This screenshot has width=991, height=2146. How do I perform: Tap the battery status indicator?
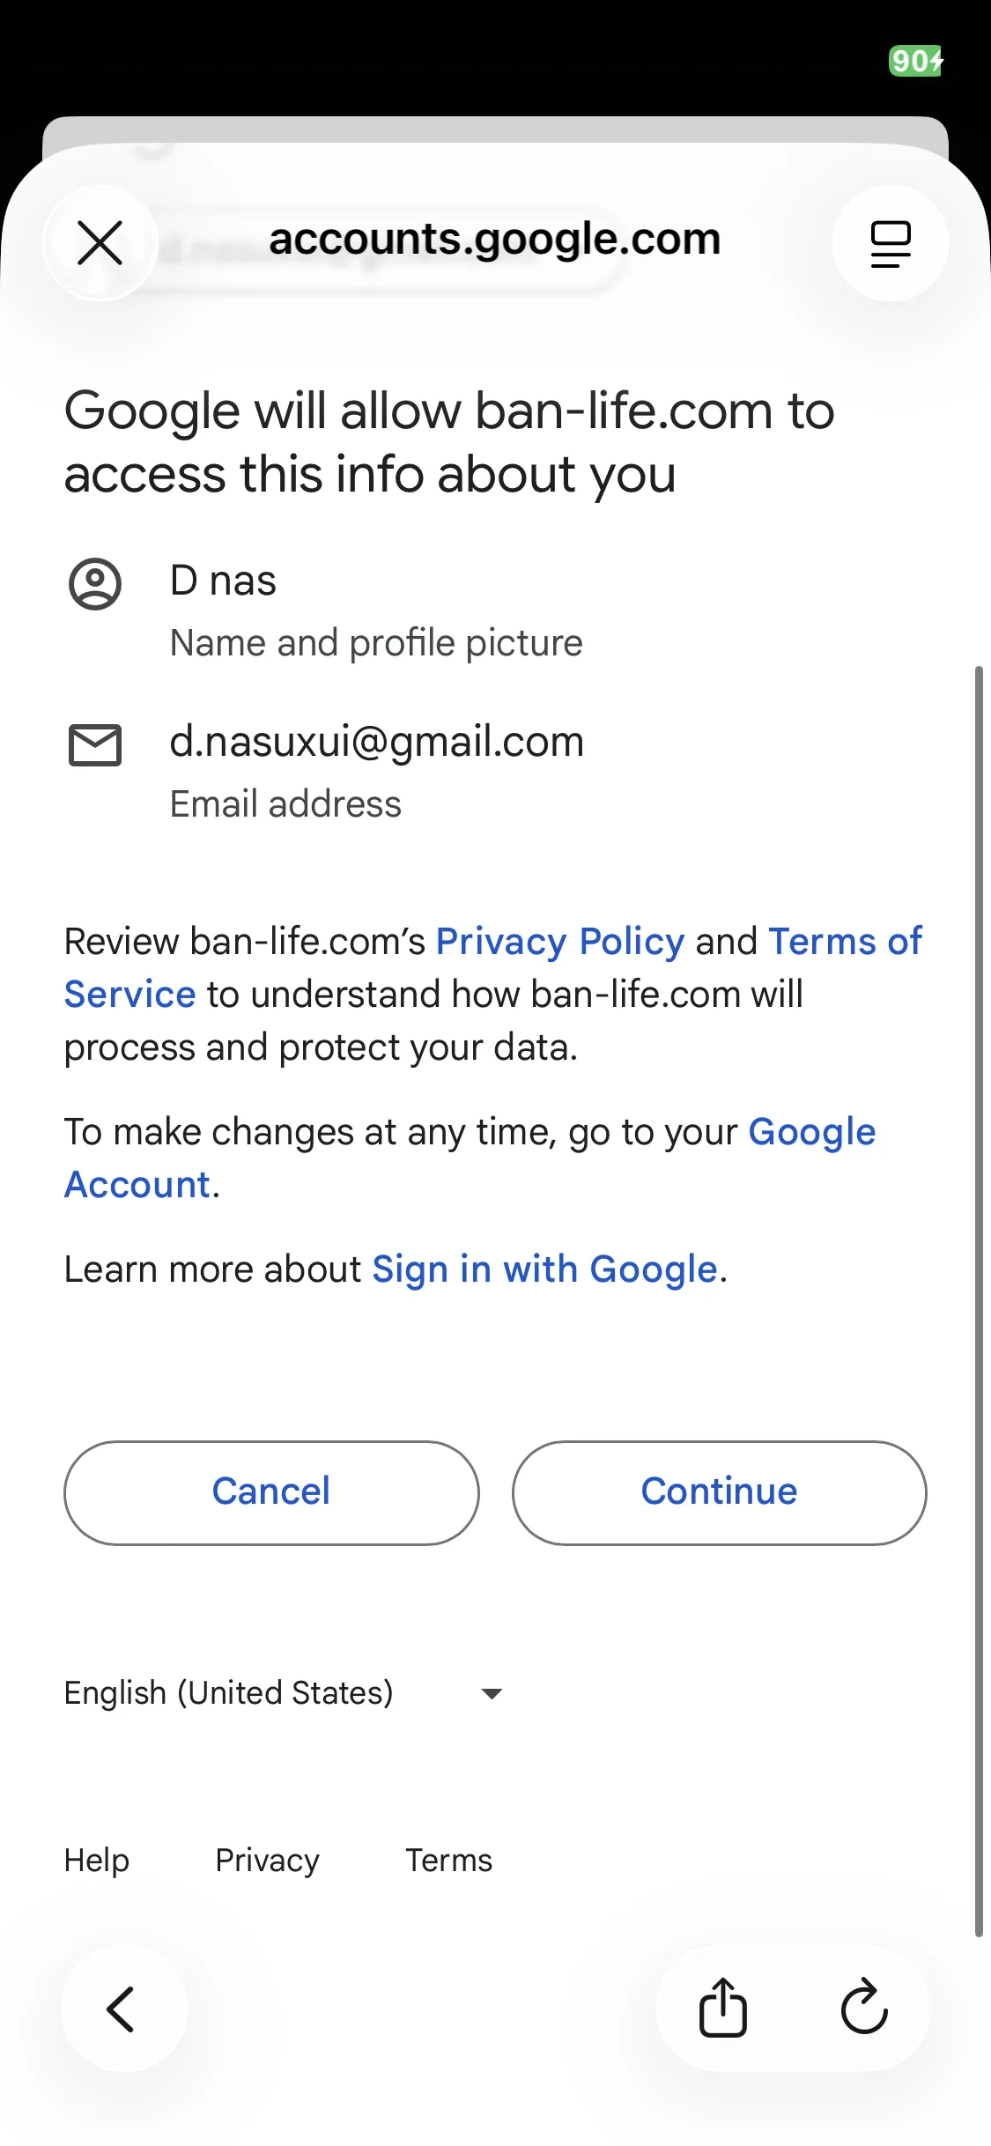click(915, 61)
